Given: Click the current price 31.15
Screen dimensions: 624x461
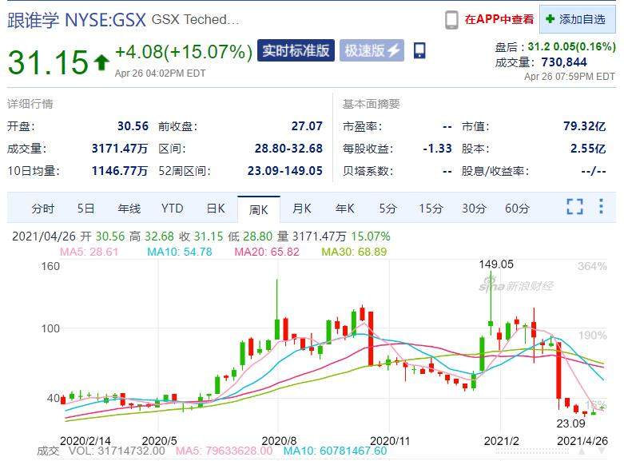Looking at the screenshot, I should (x=48, y=62).
